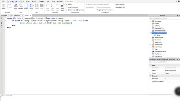Select HttpService in Explorer

[158, 54]
